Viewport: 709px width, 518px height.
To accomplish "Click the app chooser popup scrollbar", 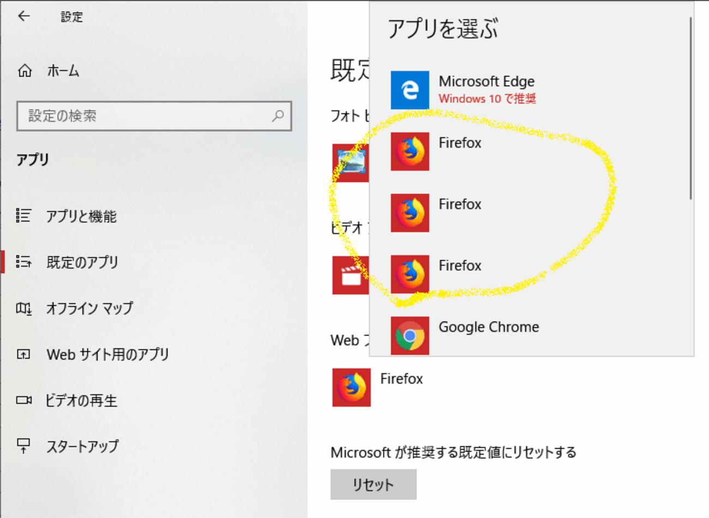I will click(690, 108).
